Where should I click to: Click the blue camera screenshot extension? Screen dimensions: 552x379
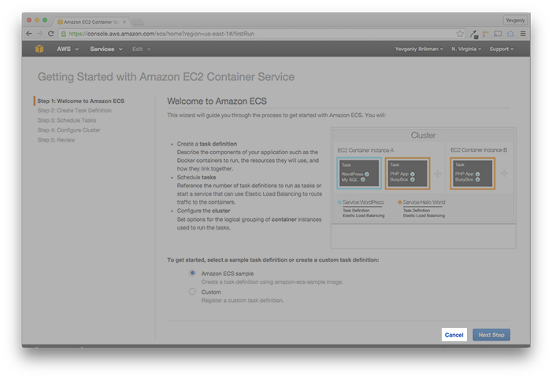pos(510,34)
